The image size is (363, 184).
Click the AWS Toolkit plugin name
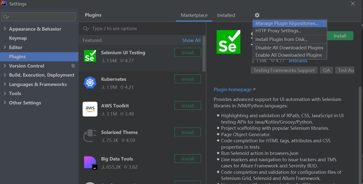point(115,106)
